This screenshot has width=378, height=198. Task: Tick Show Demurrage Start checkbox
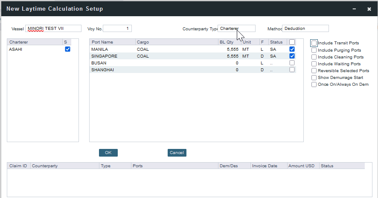coord(314,78)
